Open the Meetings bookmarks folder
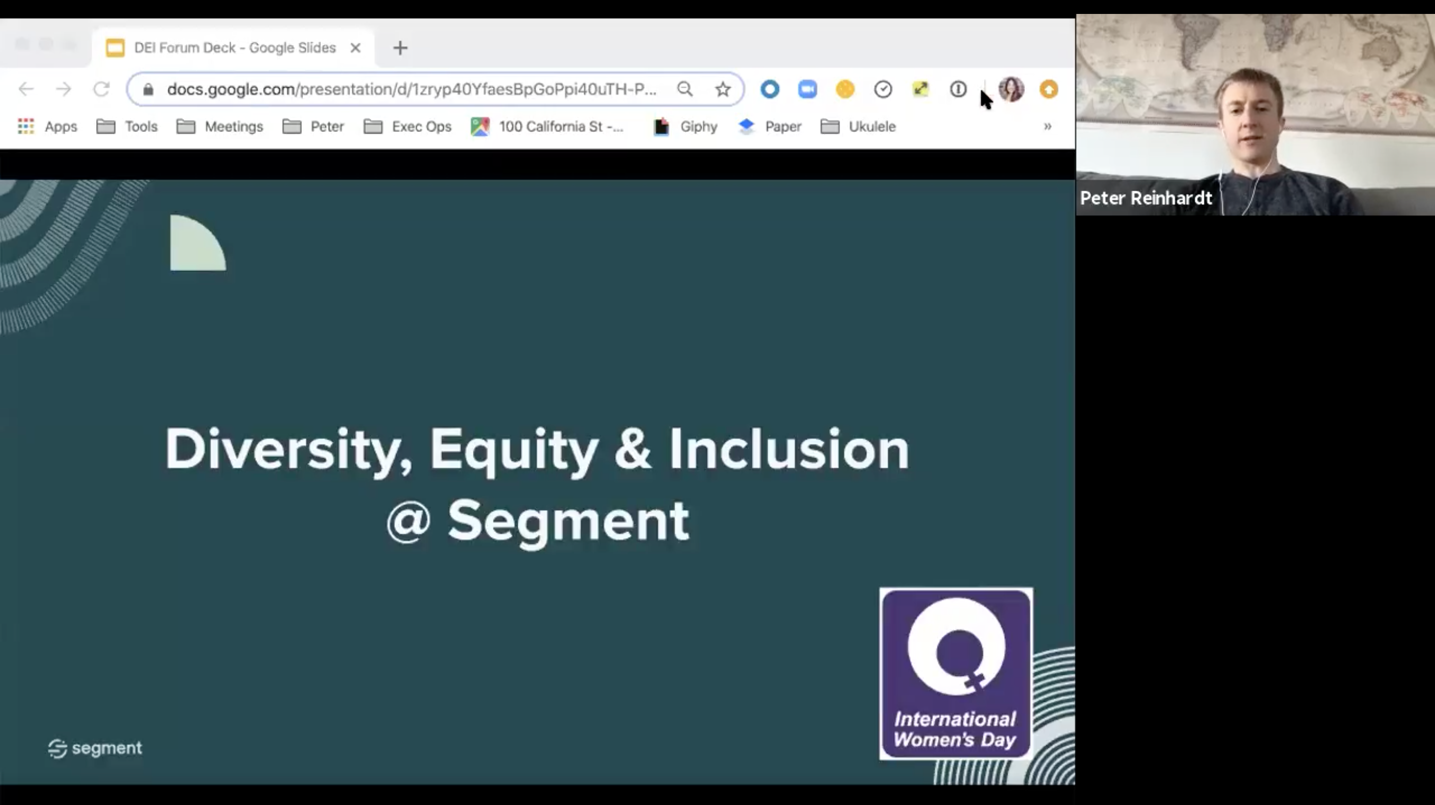1435x805 pixels. pyautogui.click(x=220, y=127)
